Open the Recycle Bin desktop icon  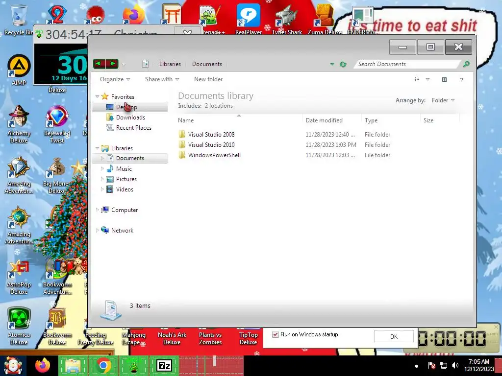[18, 19]
